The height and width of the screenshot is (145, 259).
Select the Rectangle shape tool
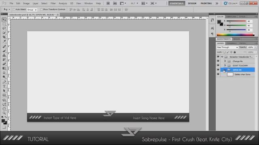pyautogui.click(x=4, y=95)
